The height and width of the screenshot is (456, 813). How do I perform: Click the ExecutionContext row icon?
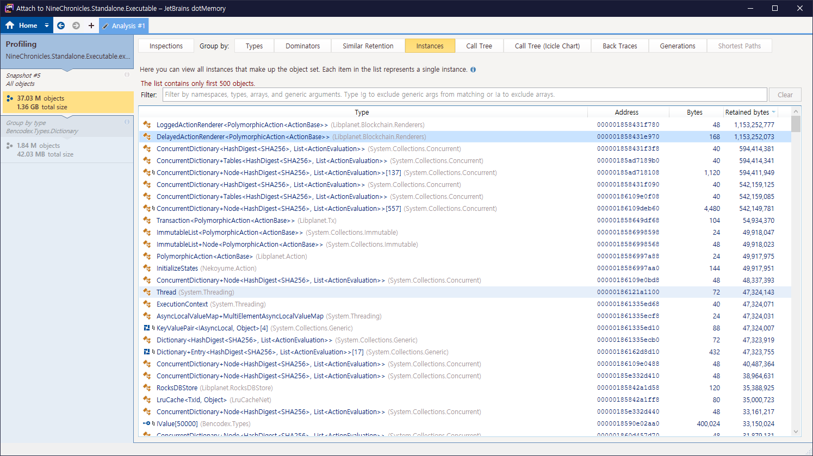(x=147, y=304)
